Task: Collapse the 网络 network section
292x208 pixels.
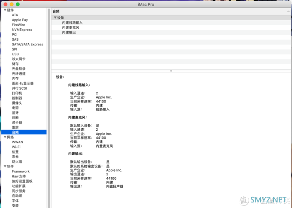Action: [x=5, y=137]
